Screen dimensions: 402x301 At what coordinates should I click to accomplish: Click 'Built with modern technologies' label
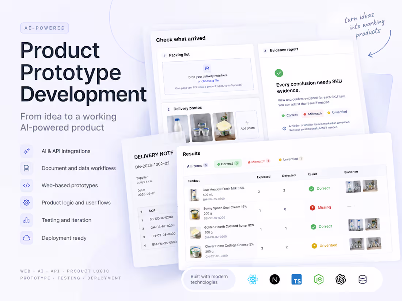209,279
